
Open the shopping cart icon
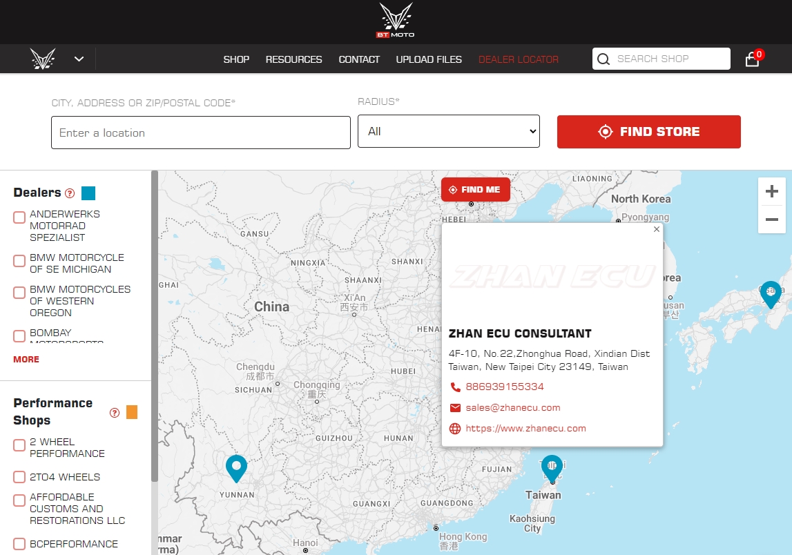click(752, 59)
